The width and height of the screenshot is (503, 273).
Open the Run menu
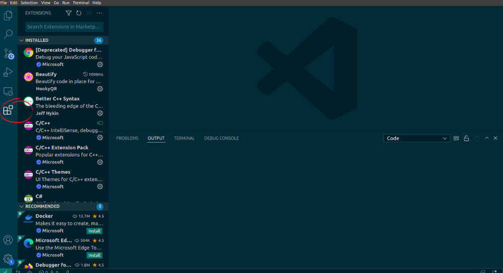[x=66, y=3]
